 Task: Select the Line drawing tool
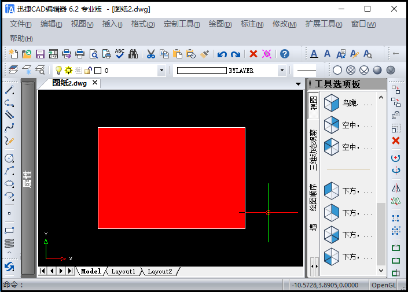10,90
